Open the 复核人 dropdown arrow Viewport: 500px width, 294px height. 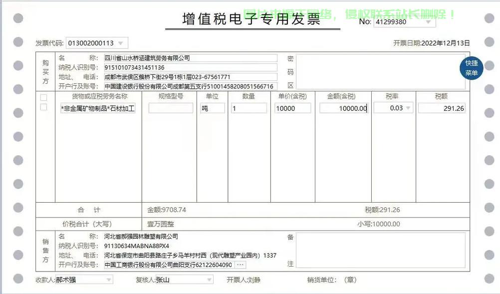(209, 280)
